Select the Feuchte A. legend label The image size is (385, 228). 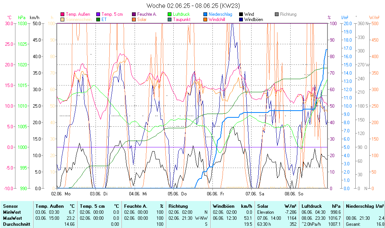147,15
